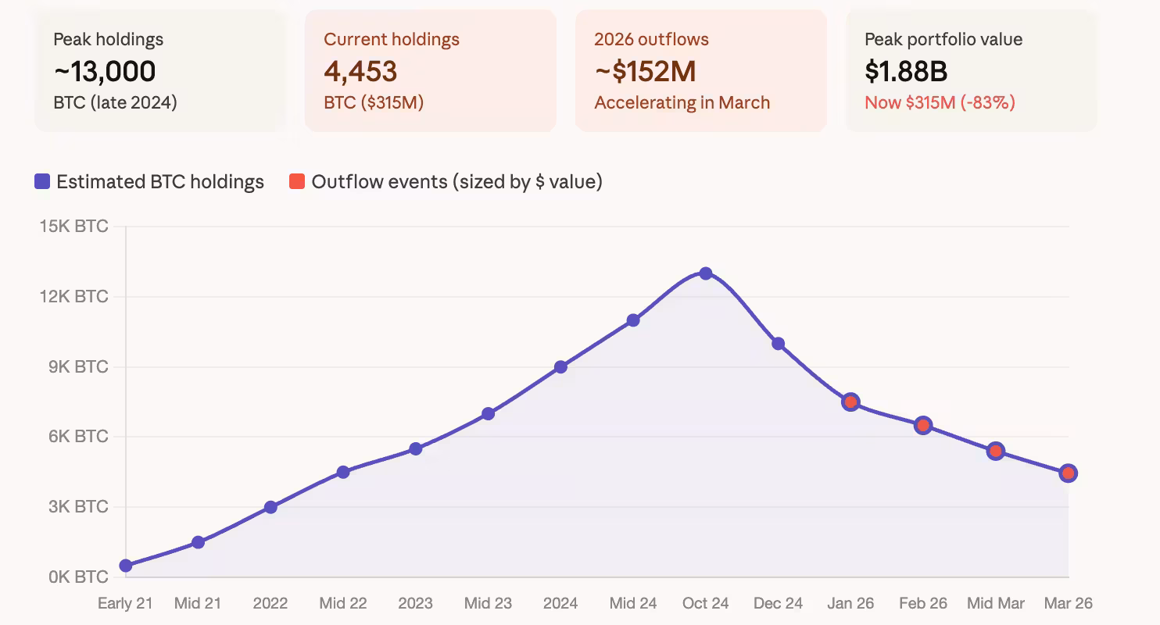
Task: Select the Mid 24 data point
Action: click(633, 320)
